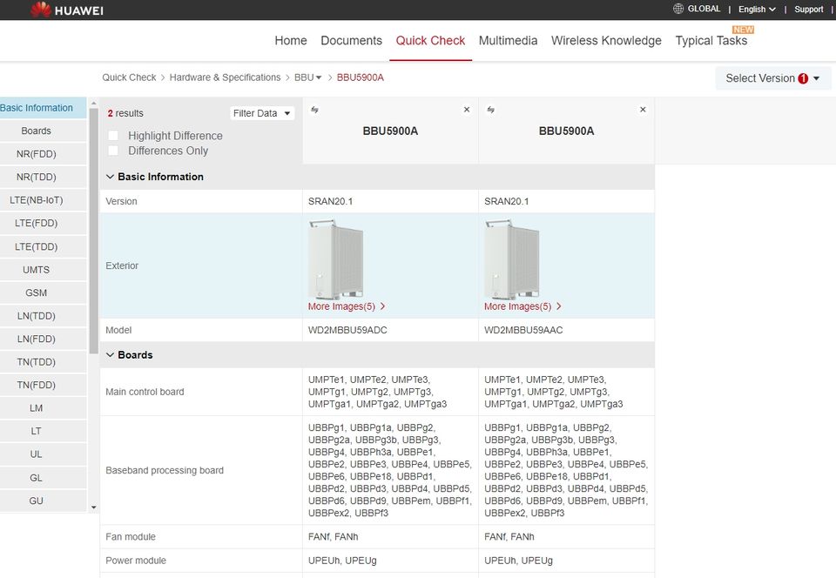The width and height of the screenshot is (836, 578).
Task: Select LTE(FDD) in the left sidebar
Action: pos(36,223)
